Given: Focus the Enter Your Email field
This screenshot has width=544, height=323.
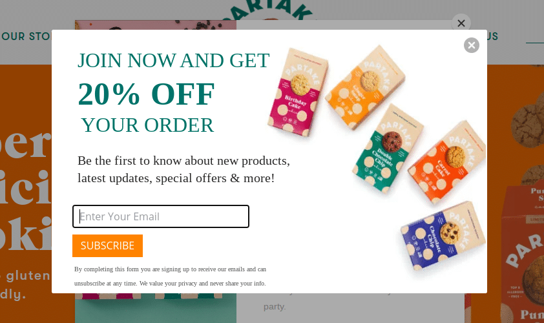Looking at the screenshot, I should [x=161, y=216].
